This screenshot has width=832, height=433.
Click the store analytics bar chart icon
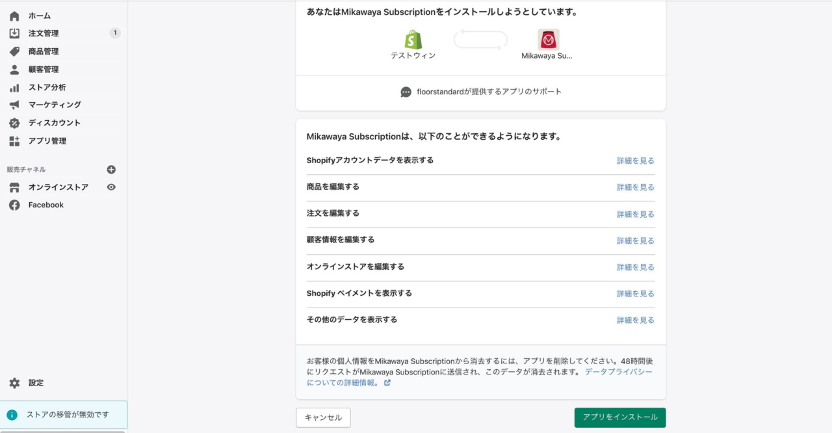tap(14, 87)
